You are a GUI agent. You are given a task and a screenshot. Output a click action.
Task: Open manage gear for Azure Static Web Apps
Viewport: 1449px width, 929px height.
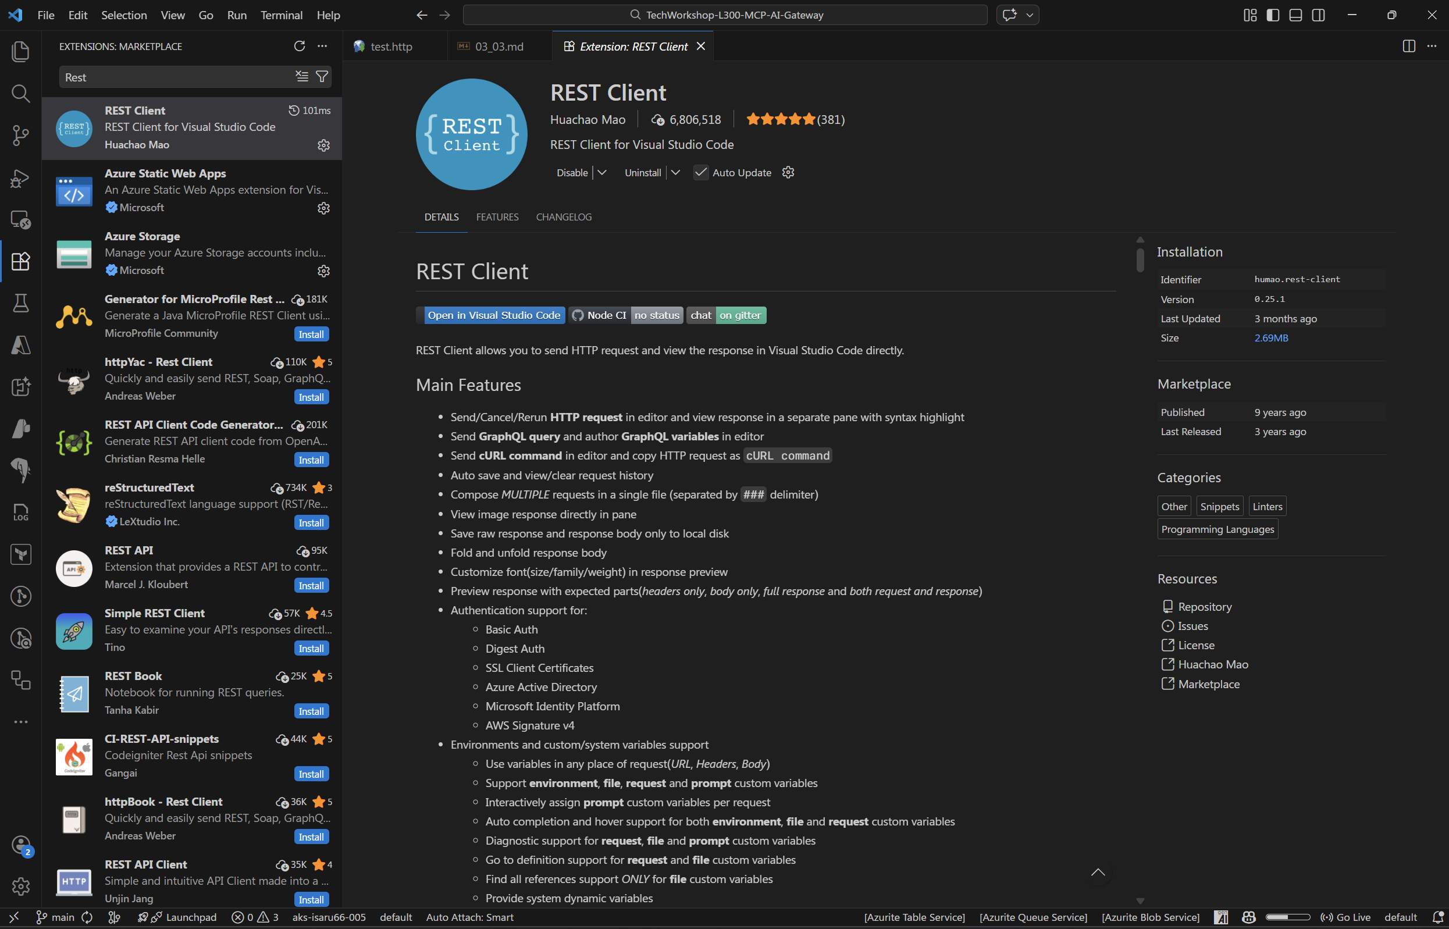click(323, 208)
